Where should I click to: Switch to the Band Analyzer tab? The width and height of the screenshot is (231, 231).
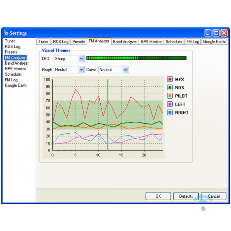[x=125, y=42]
